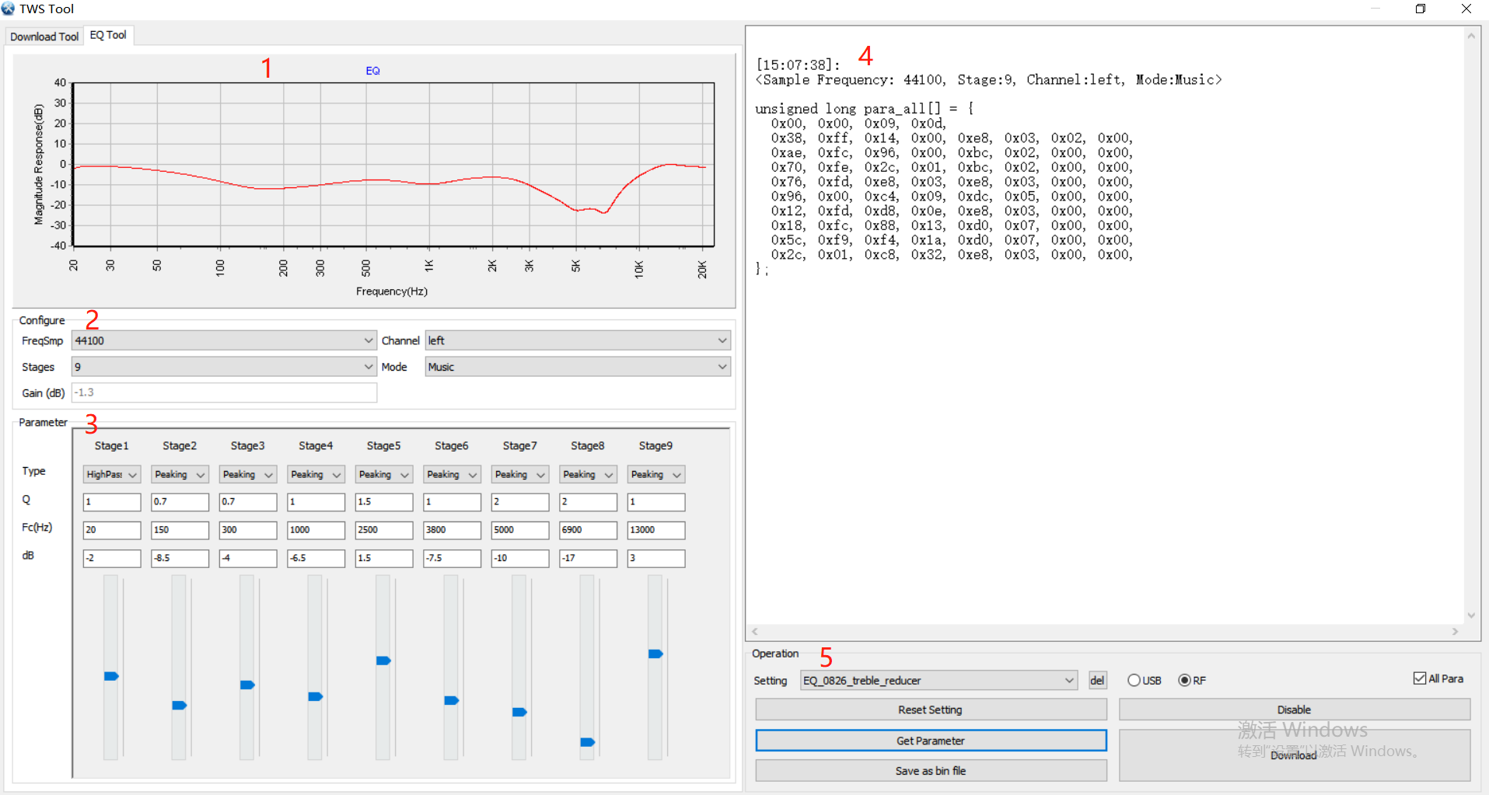Expand the Setting dropdown EQ_0826_treble_reducer

[x=938, y=681]
